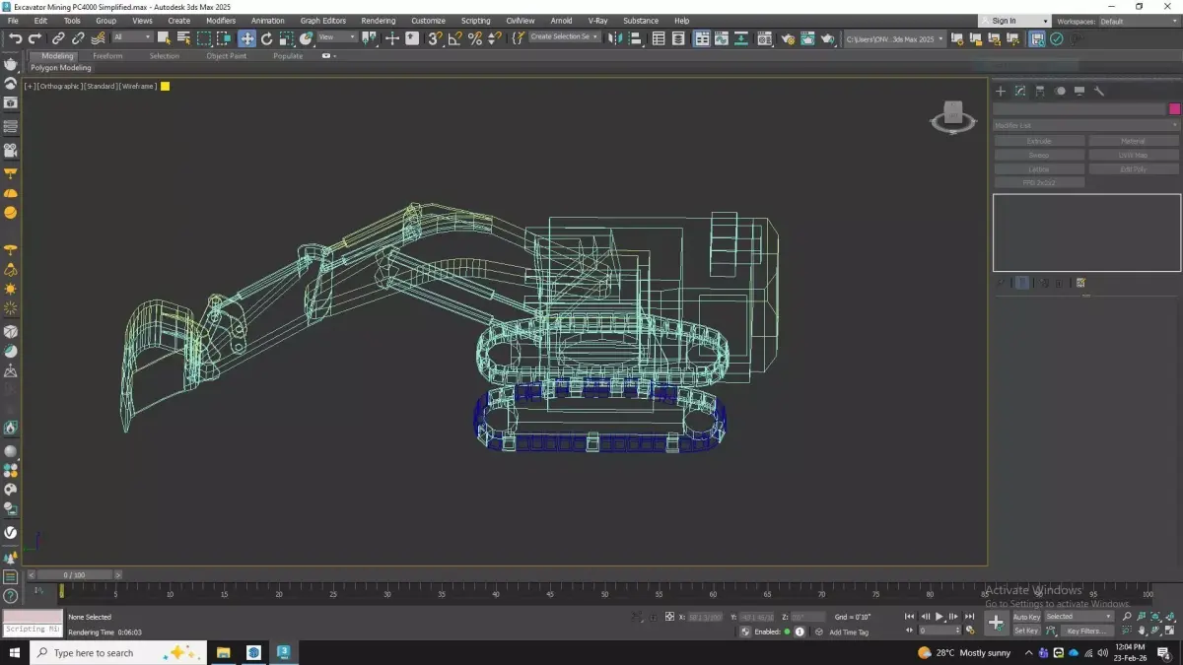This screenshot has height=665, width=1183.
Task: Toggle Auto Key animation mode
Action: (1026, 617)
